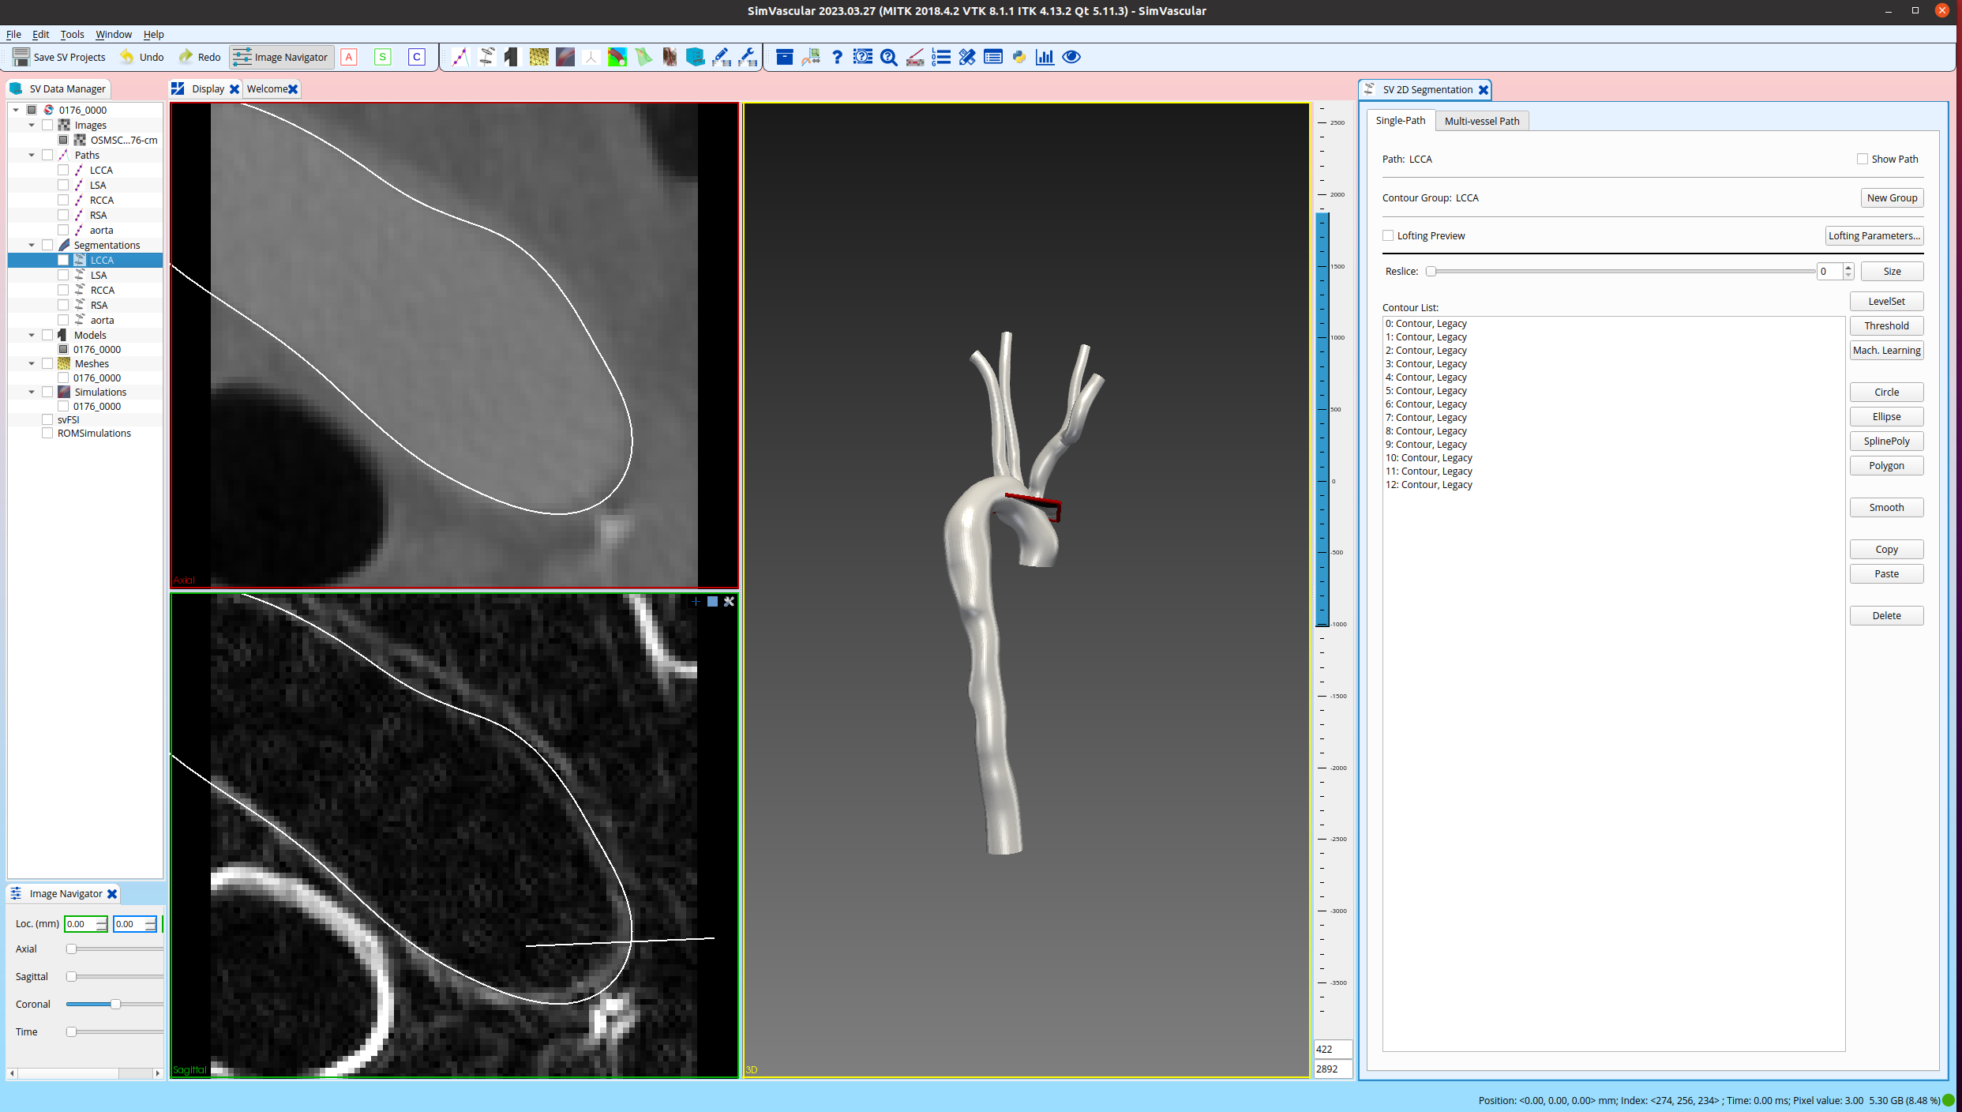Check the aorta segmentation visibility checkbox
The height and width of the screenshot is (1112, 1962).
point(63,320)
